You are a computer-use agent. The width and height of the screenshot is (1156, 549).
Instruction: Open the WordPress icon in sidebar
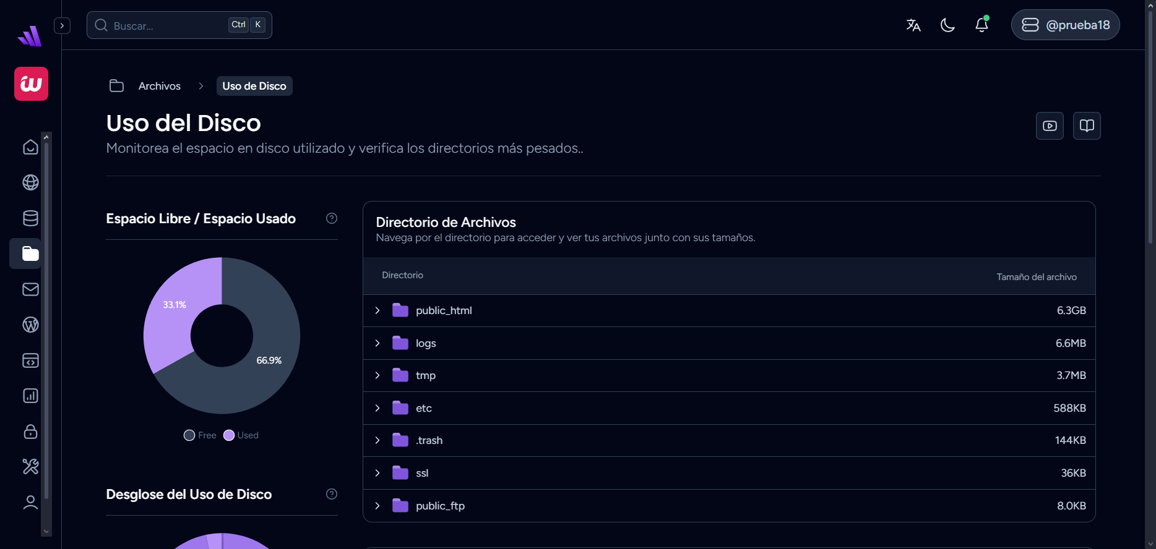[x=30, y=325]
